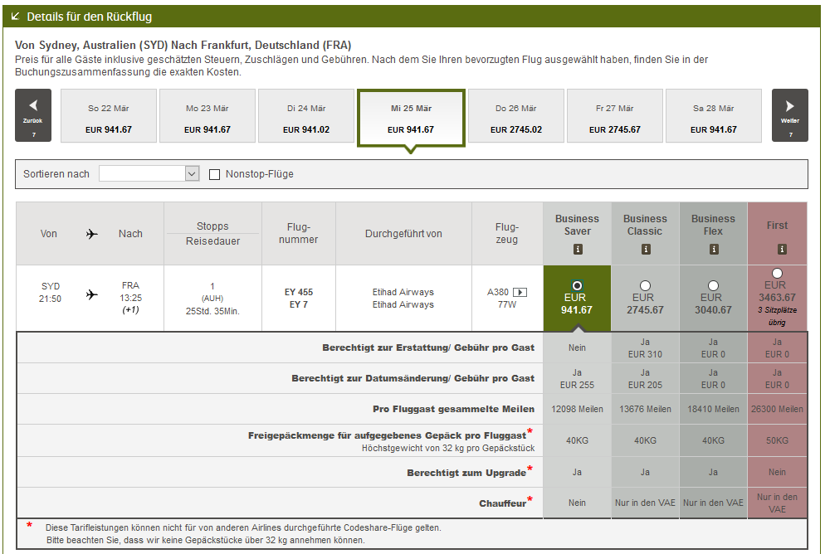Click Mo 23 Mär date option
Screen dimensions: 825x554
pyautogui.click(x=207, y=118)
